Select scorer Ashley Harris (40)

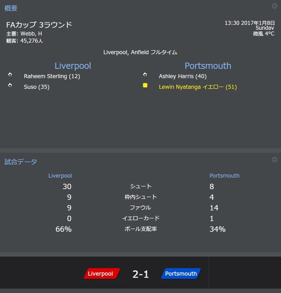pos(183,76)
